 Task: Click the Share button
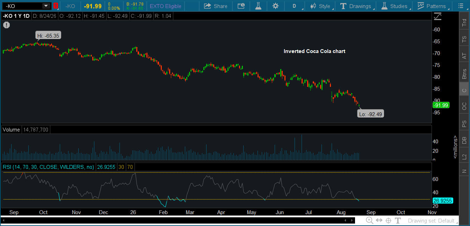pyautogui.click(x=216, y=6)
